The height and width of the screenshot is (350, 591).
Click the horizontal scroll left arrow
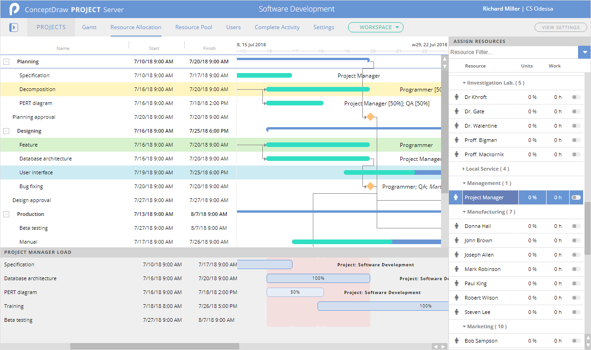pyautogui.click(x=435, y=346)
